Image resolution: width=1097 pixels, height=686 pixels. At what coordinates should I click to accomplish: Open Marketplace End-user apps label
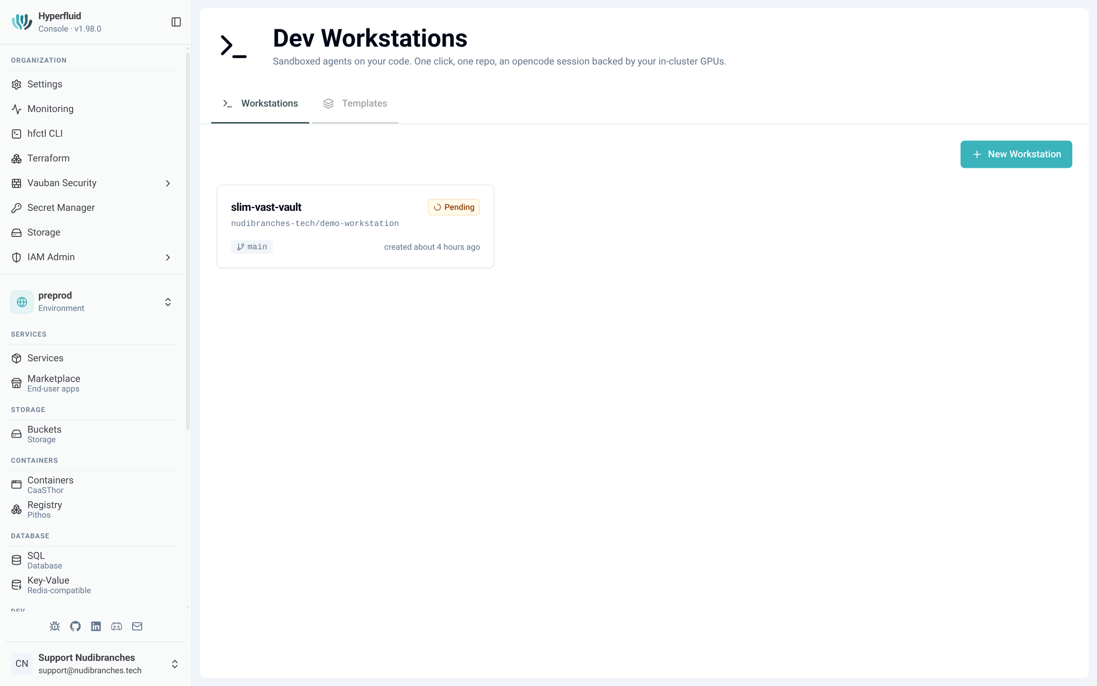[x=54, y=383]
